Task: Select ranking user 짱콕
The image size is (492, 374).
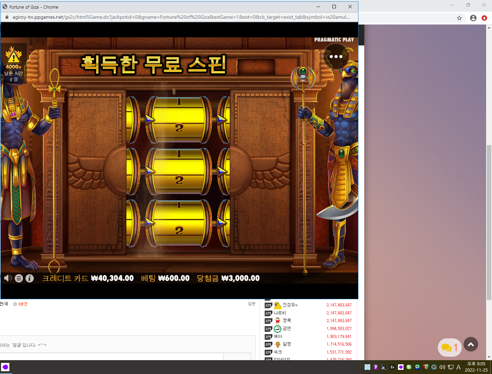Action: coord(287,321)
